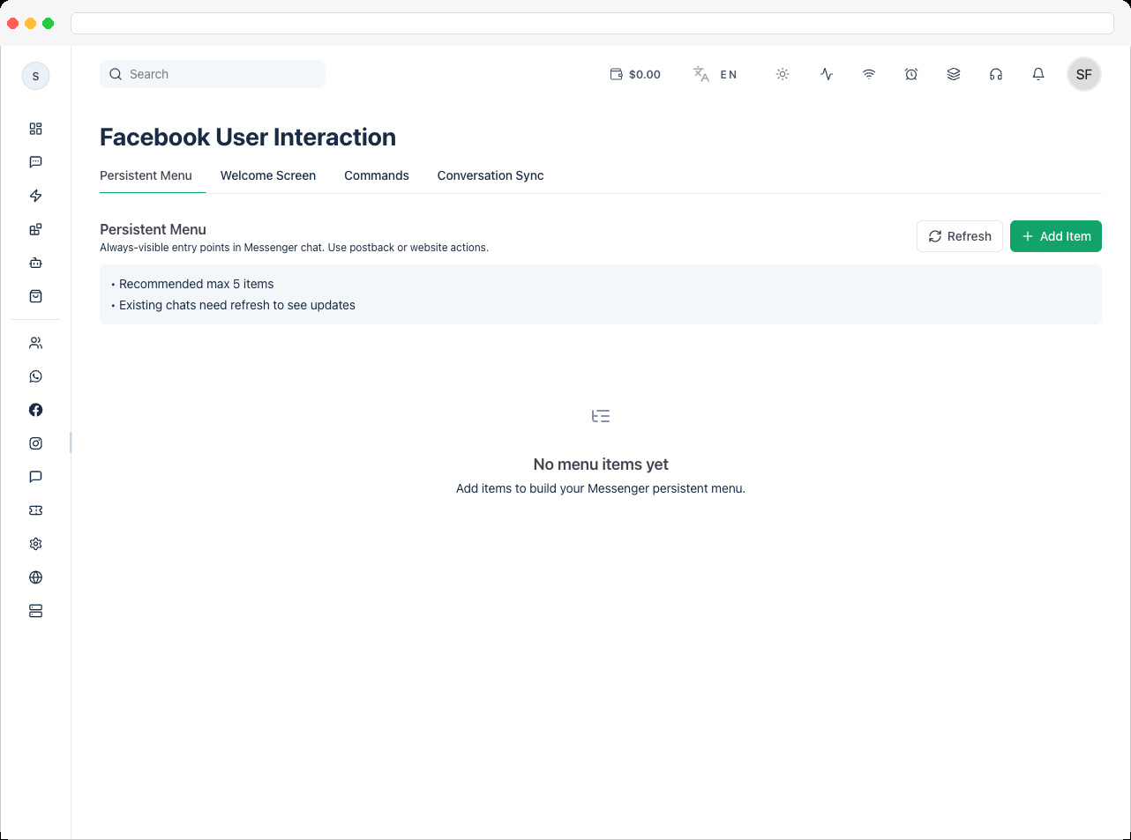1131x840 pixels.
Task: Click the headset support icon
Action: [996, 74]
